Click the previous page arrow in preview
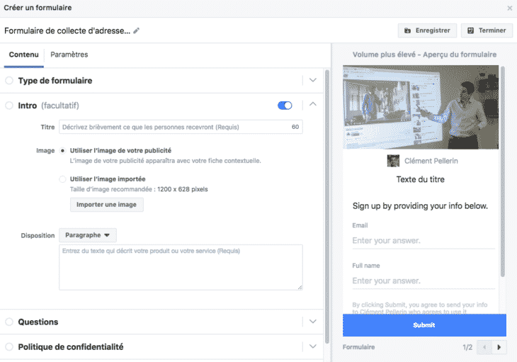The width and height of the screenshot is (517, 362). click(x=485, y=347)
